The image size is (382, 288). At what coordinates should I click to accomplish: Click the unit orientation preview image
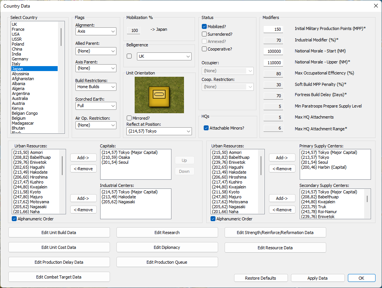(x=159, y=95)
